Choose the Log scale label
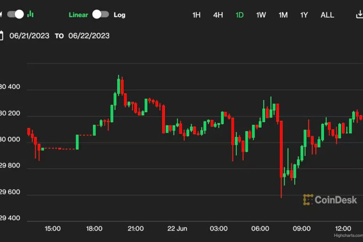The width and height of the screenshot is (363, 242). [x=120, y=15]
